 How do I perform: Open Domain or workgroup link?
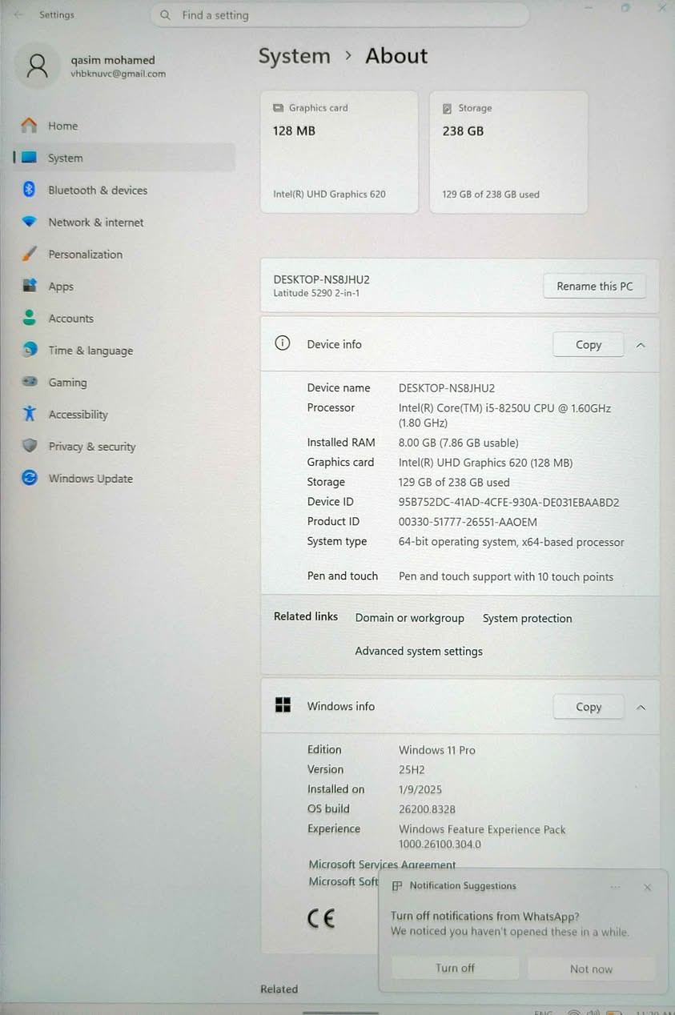tap(409, 618)
